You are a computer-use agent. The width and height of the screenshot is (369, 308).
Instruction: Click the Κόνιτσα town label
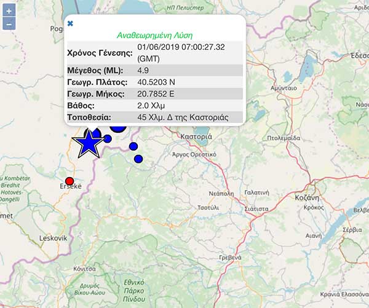tap(84, 269)
